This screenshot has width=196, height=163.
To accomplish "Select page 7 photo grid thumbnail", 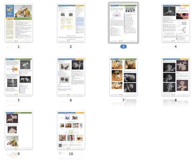I will [123, 77].
